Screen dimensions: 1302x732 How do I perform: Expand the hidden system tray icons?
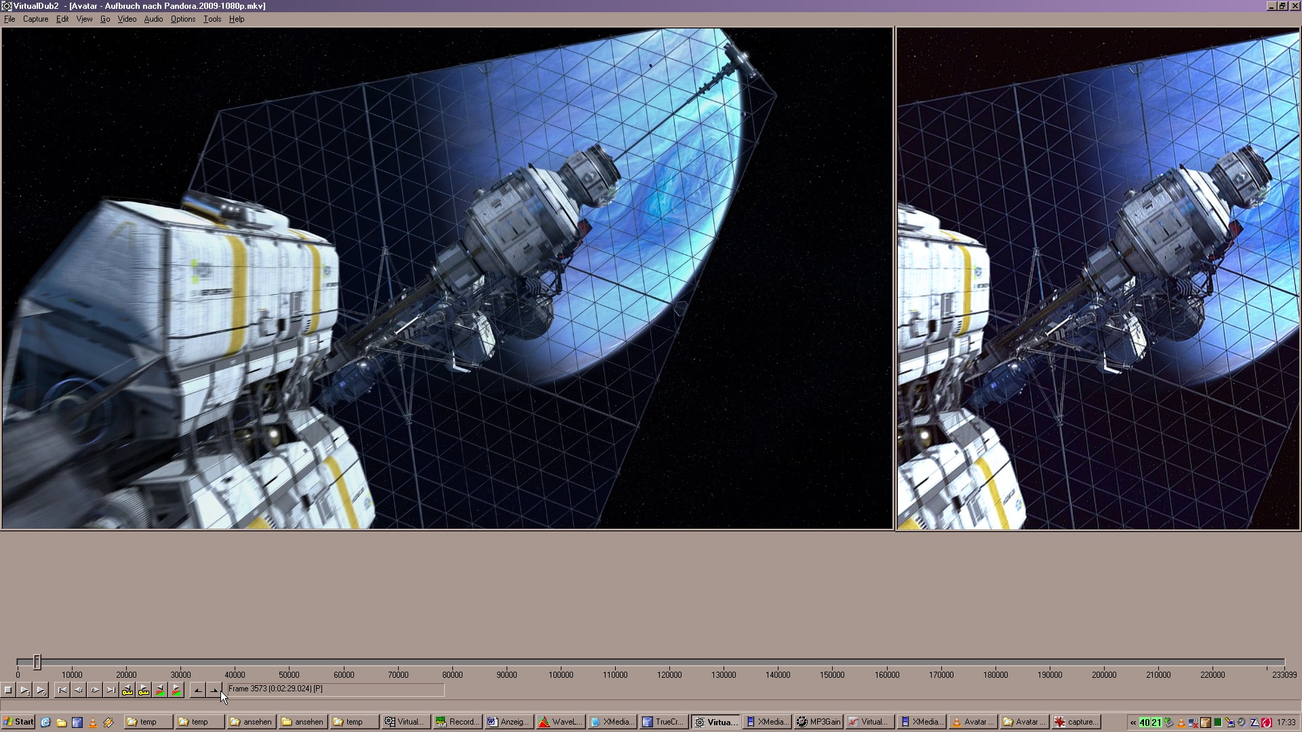coord(1132,723)
